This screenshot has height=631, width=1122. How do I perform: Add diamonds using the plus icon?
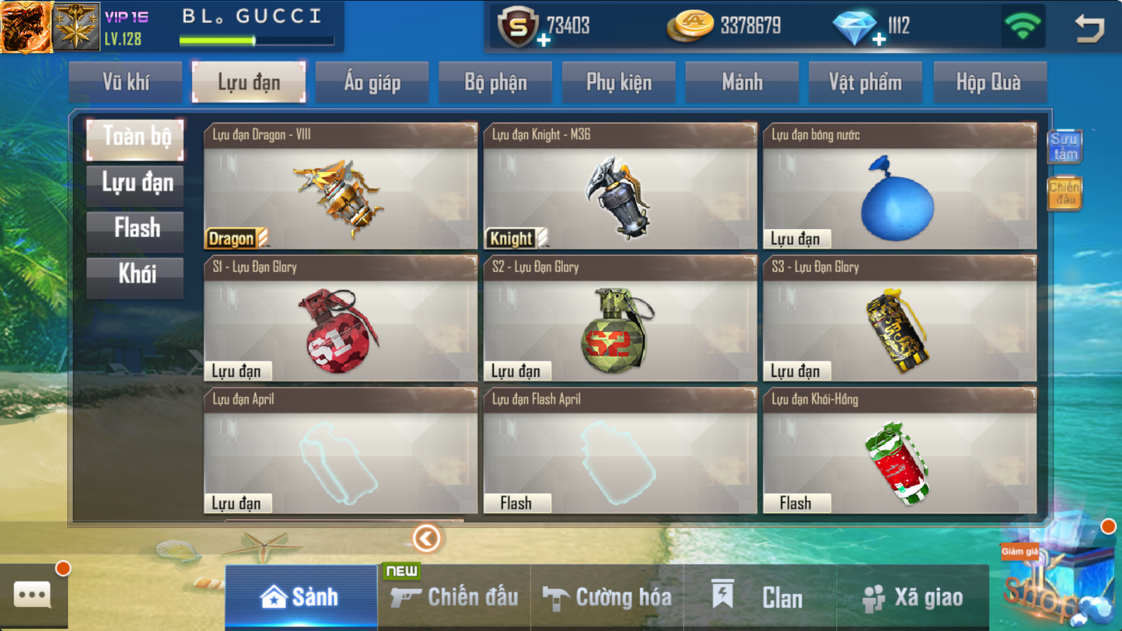[879, 39]
